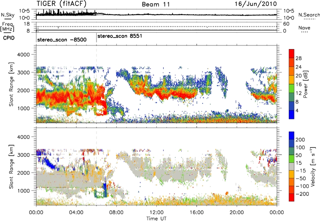
Task: Click the plot title "TIGER (fitACF)"
Action: [62, 4]
